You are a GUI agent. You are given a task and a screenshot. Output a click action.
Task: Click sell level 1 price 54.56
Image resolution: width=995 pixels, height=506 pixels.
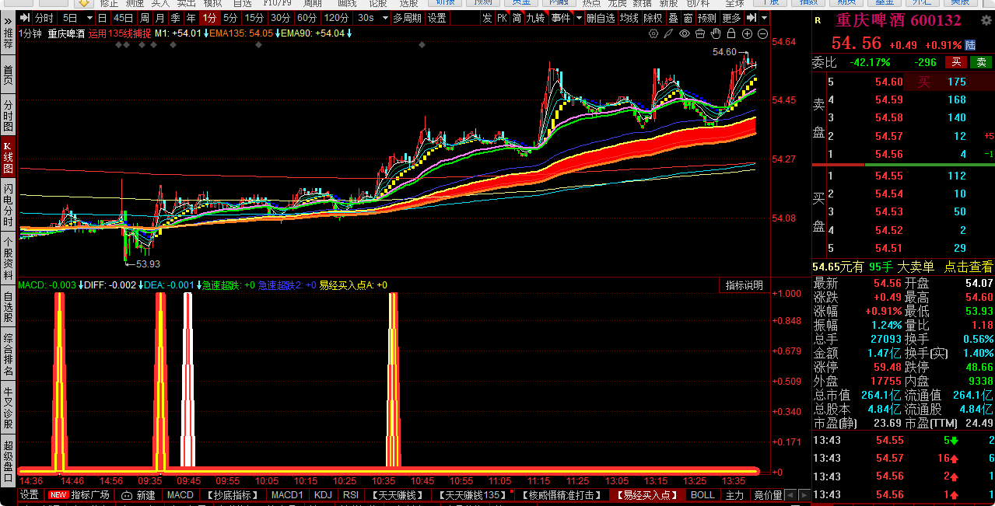coord(888,155)
